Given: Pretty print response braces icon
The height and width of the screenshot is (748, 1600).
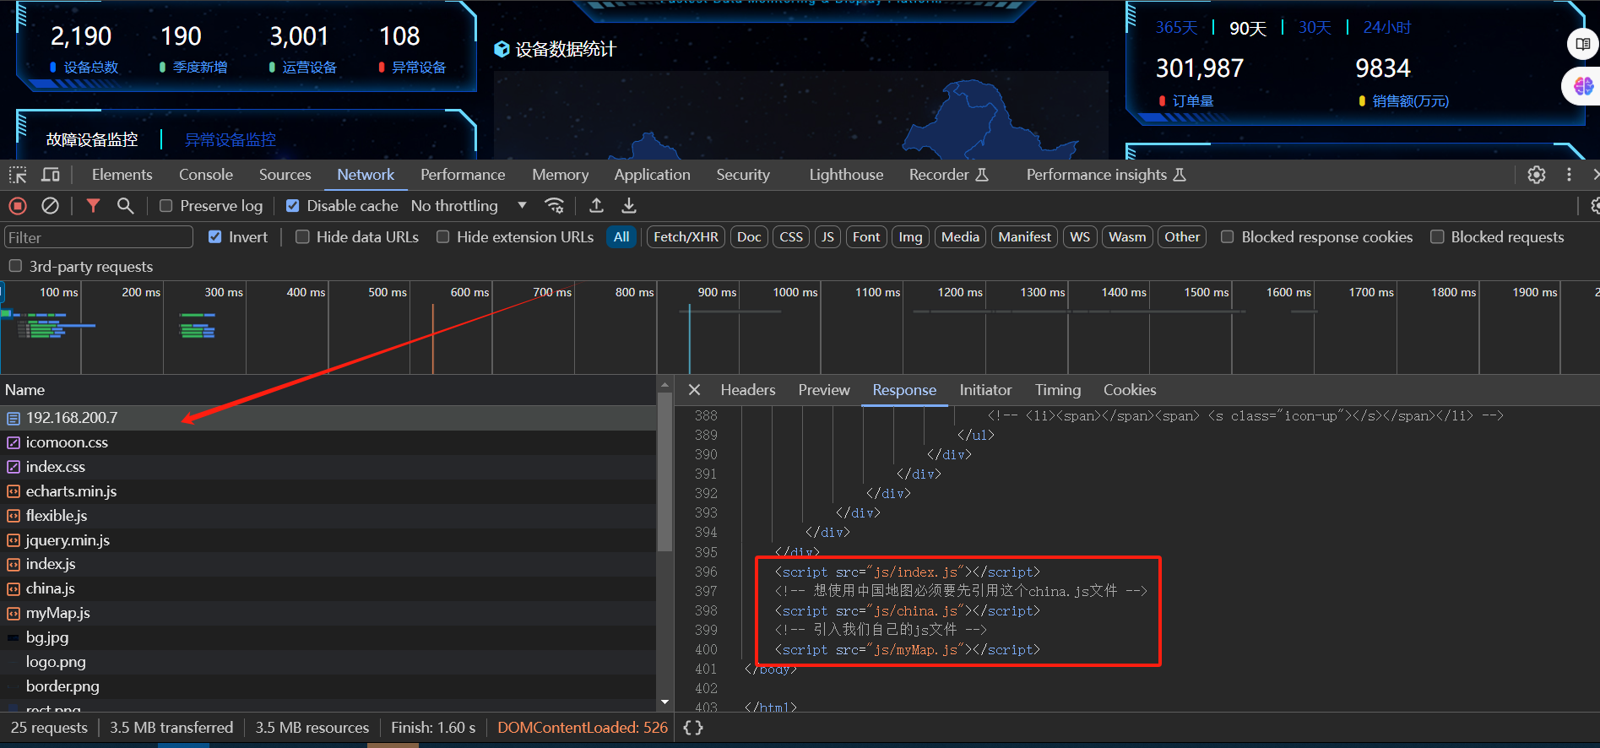Looking at the screenshot, I should click(x=693, y=728).
